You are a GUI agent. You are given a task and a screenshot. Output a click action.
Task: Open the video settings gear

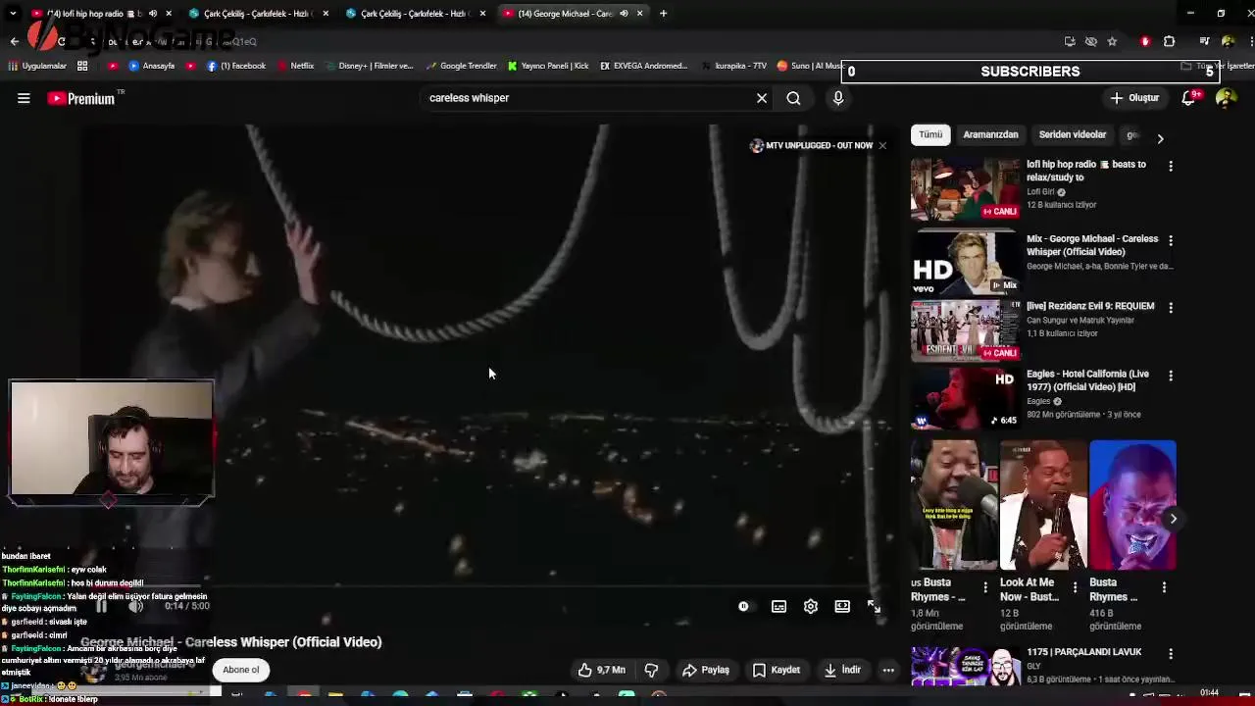(x=811, y=607)
